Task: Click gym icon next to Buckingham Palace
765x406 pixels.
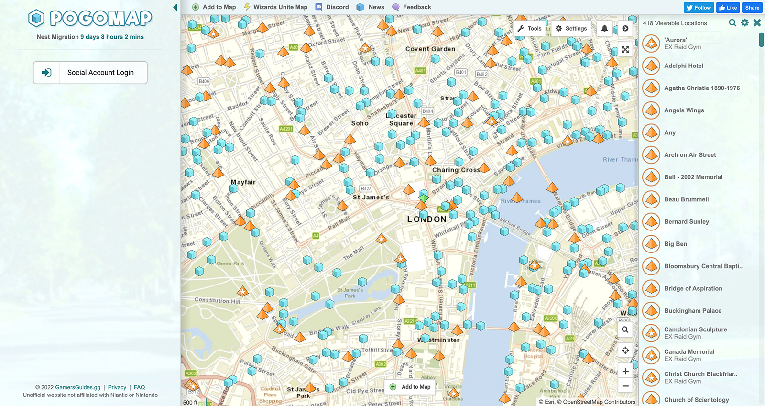Action: point(651,311)
